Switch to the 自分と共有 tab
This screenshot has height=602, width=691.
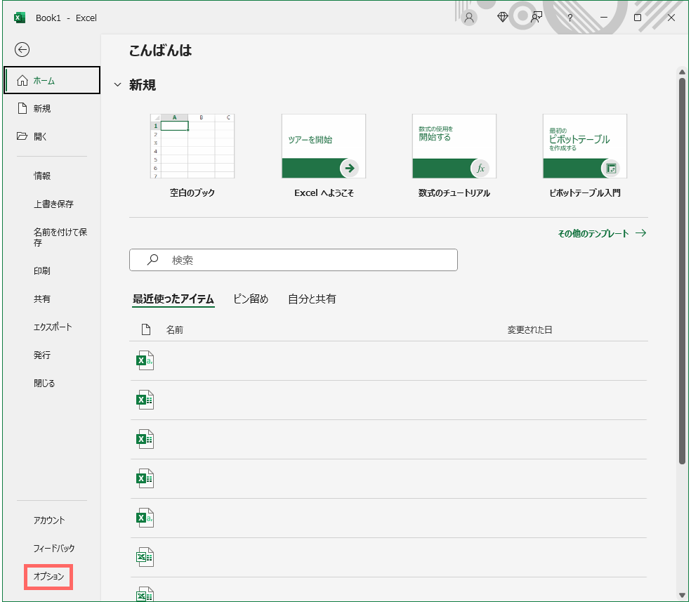pos(312,299)
